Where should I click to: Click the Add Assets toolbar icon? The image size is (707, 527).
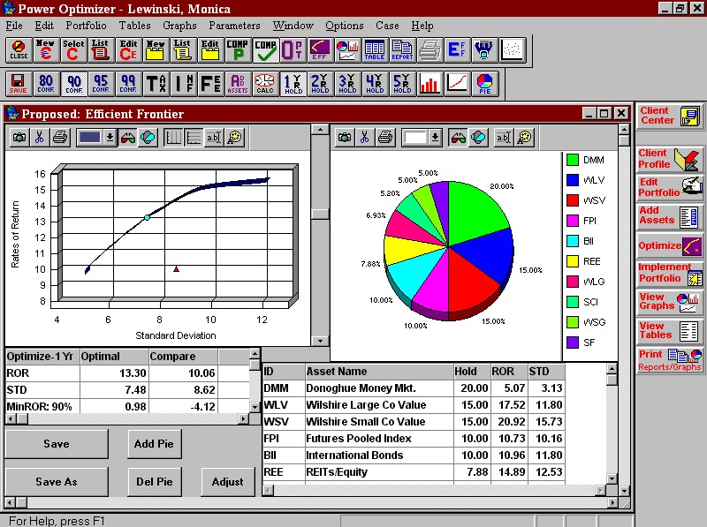point(237,84)
